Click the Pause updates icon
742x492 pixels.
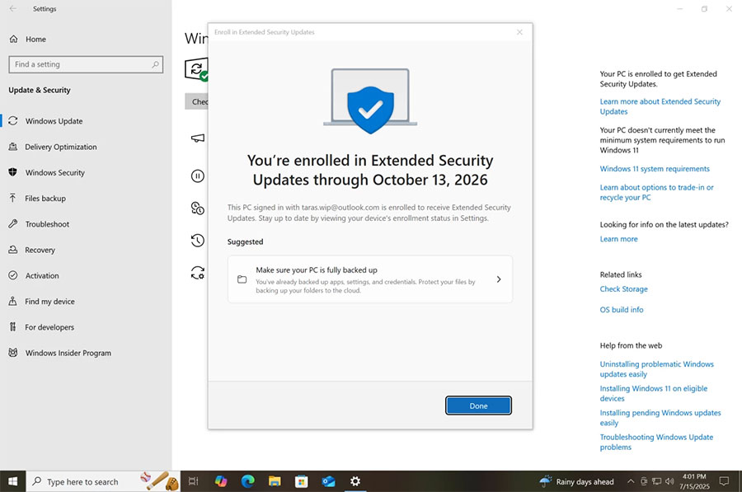(x=196, y=176)
